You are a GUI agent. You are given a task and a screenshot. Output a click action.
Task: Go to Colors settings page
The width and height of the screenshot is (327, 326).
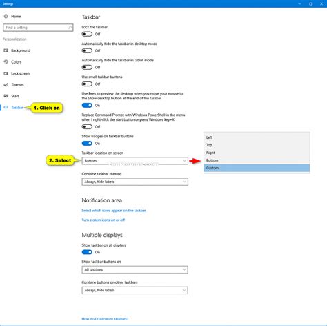(17, 62)
